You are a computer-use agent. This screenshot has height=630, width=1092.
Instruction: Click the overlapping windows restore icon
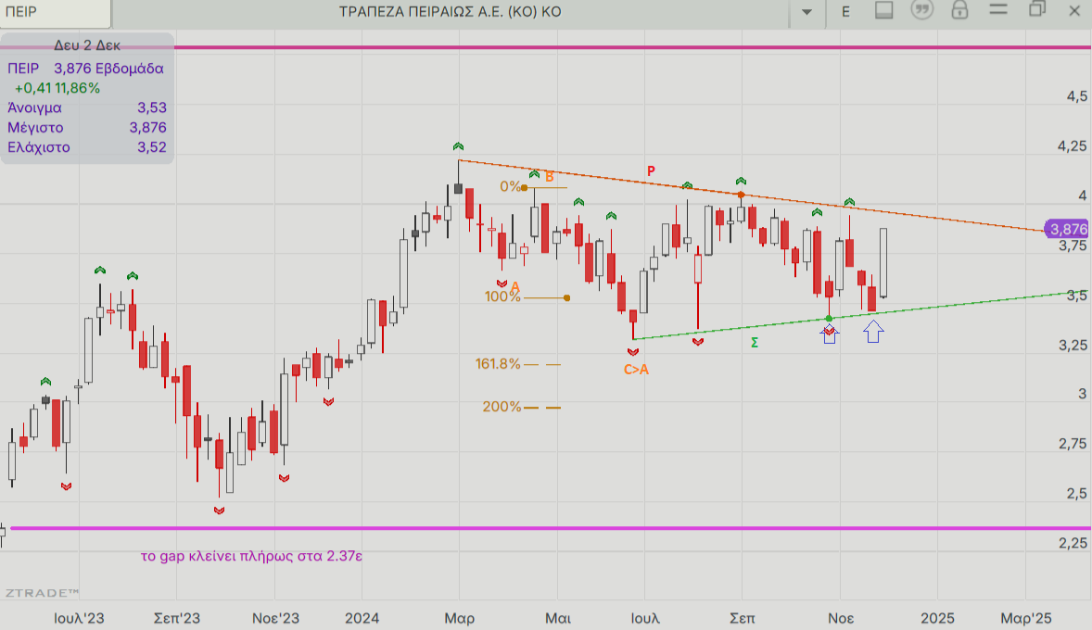(1036, 10)
